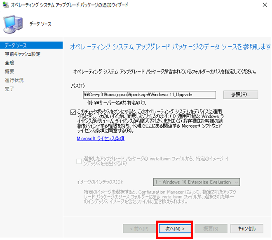Click the computer icon beside データ ソース header

tap(13, 24)
